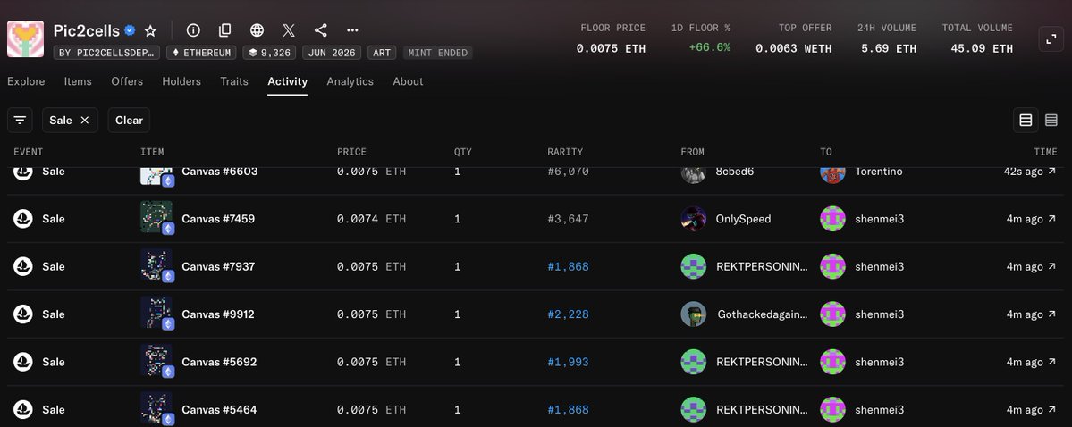Click rarity rank #1,993 link

[568, 362]
